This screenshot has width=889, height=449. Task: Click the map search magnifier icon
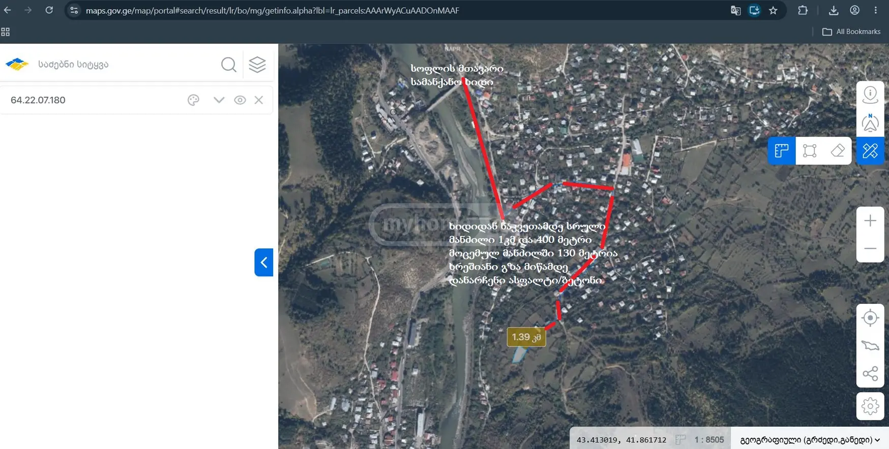click(x=229, y=65)
